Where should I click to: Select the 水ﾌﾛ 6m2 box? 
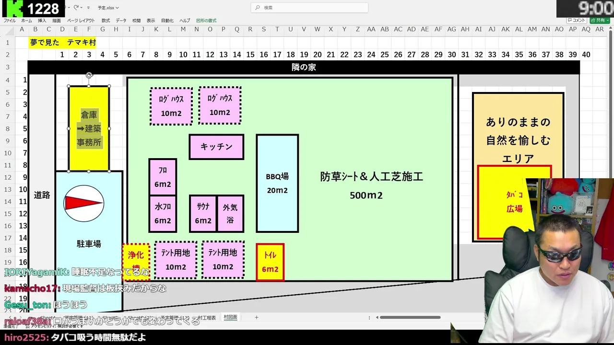click(163, 214)
